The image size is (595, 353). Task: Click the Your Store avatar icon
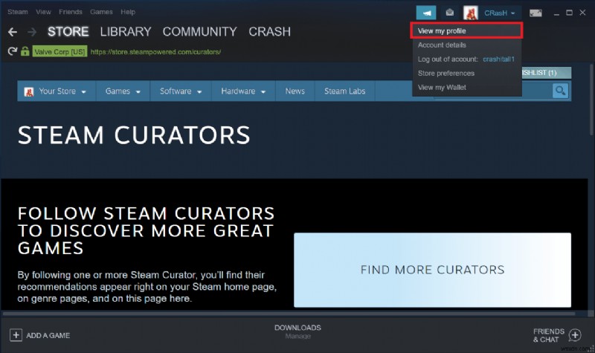tap(29, 91)
